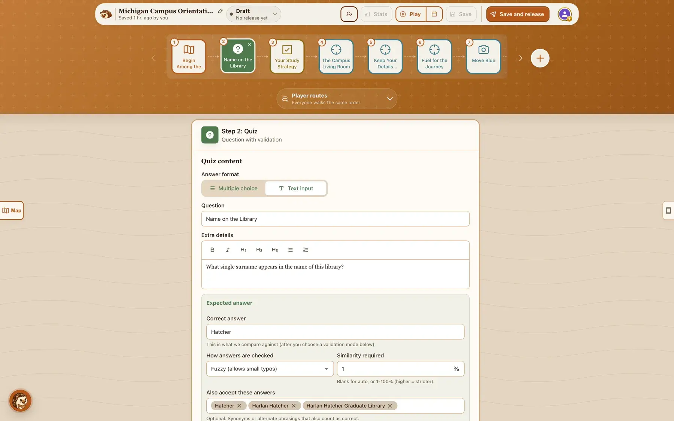Click in the Extra details text area
The image size is (674, 421).
[x=335, y=274]
